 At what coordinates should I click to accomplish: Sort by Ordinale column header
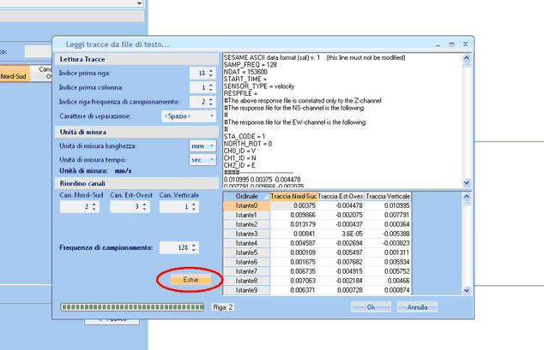[x=246, y=196]
